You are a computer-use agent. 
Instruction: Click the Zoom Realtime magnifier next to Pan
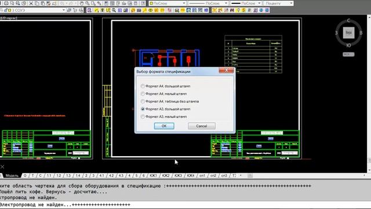[88, 3]
